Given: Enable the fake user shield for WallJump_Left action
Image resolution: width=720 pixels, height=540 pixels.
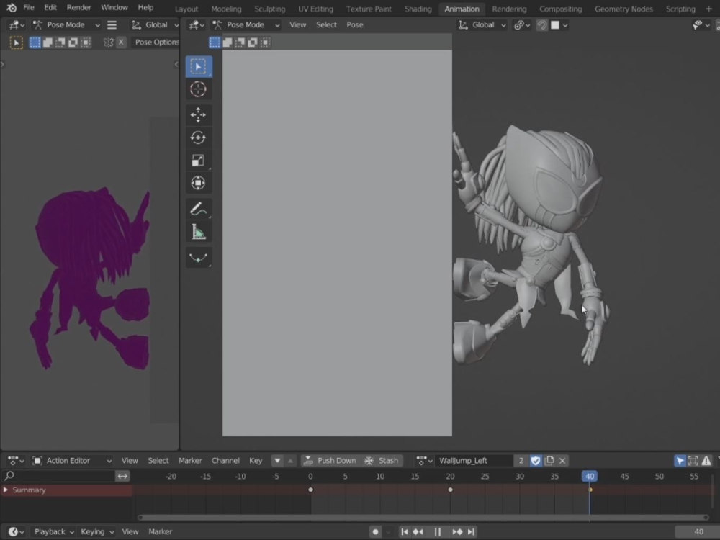Looking at the screenshot, I should click(536, 460).
